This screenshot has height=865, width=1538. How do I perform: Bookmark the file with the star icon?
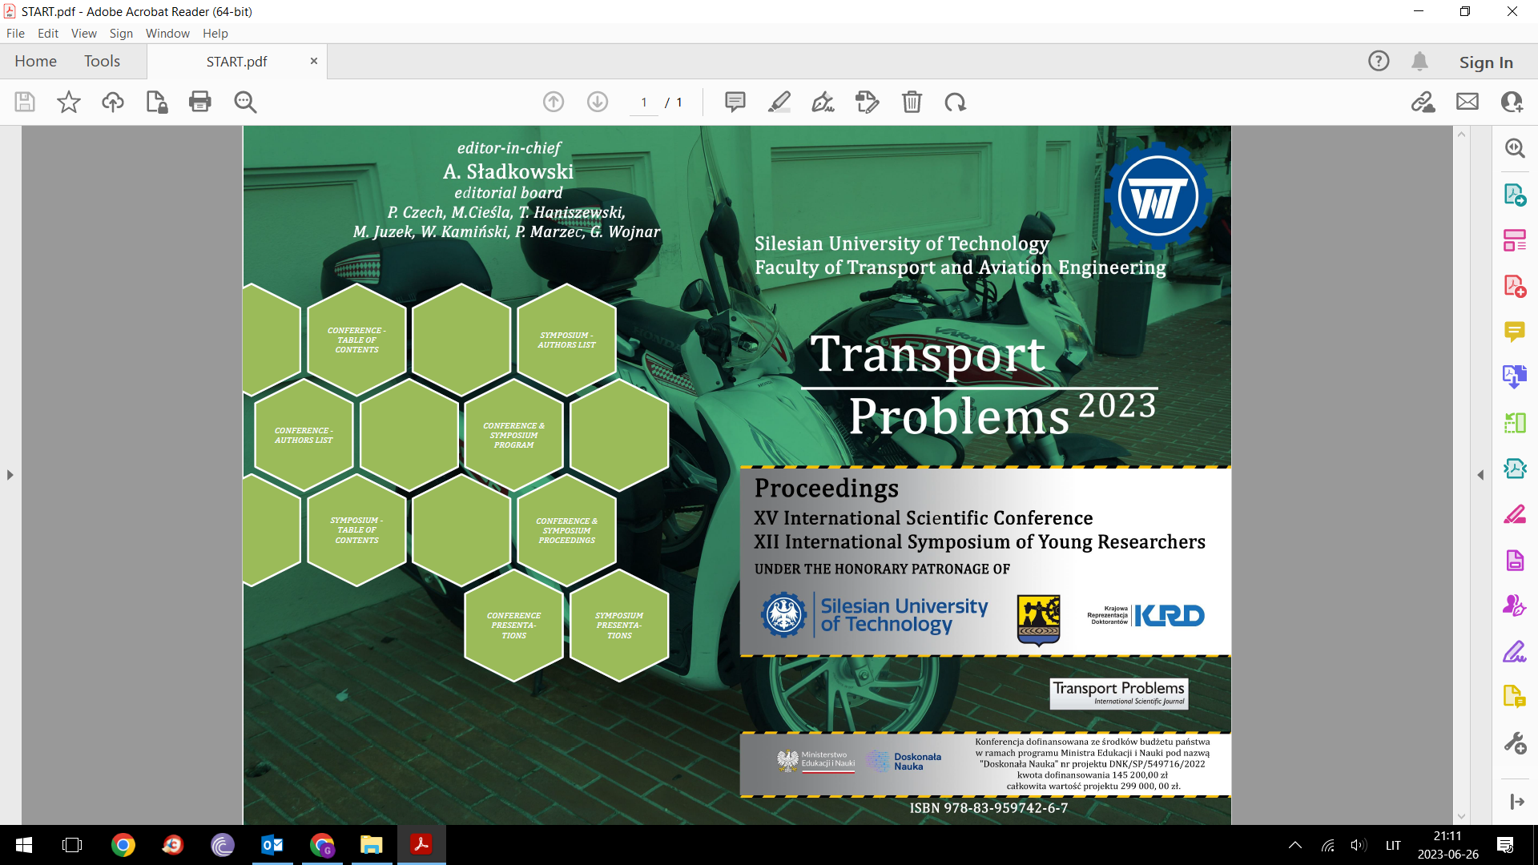(x=69, y=102)
